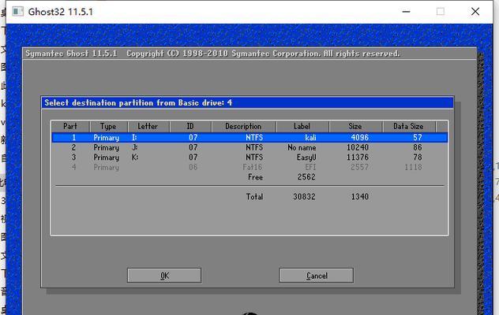This screenshot has height=315, width=499.
Task: Click the Data Size column header
Action: point(408,126)
